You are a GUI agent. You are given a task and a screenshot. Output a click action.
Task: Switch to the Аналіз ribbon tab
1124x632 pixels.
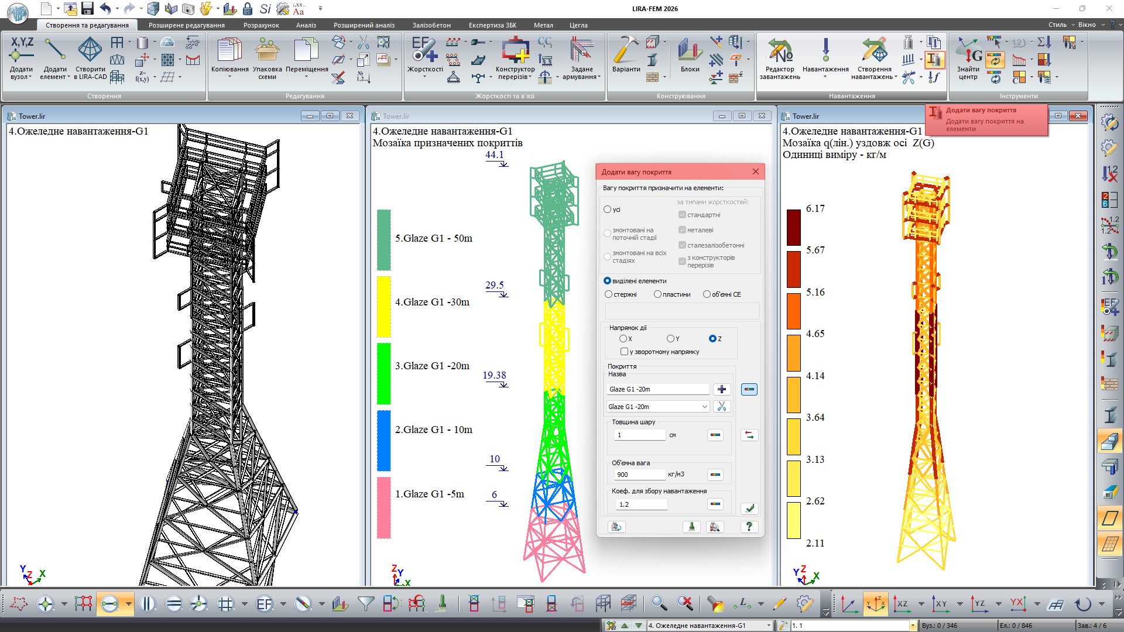[306, 25]
